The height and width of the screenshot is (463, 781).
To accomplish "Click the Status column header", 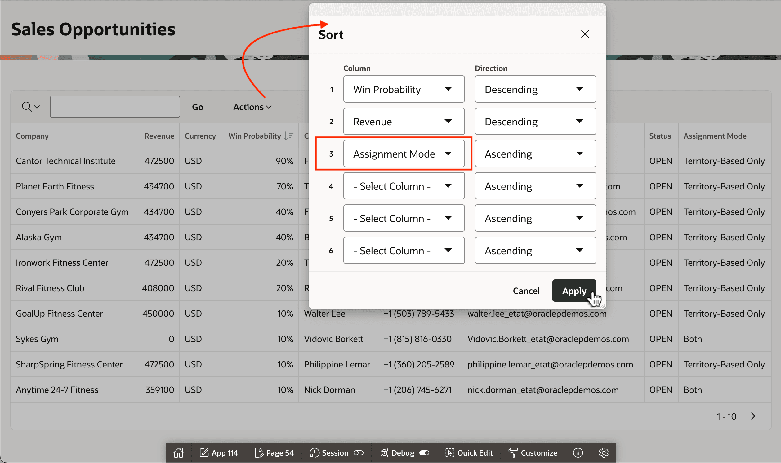I will 660,136.
